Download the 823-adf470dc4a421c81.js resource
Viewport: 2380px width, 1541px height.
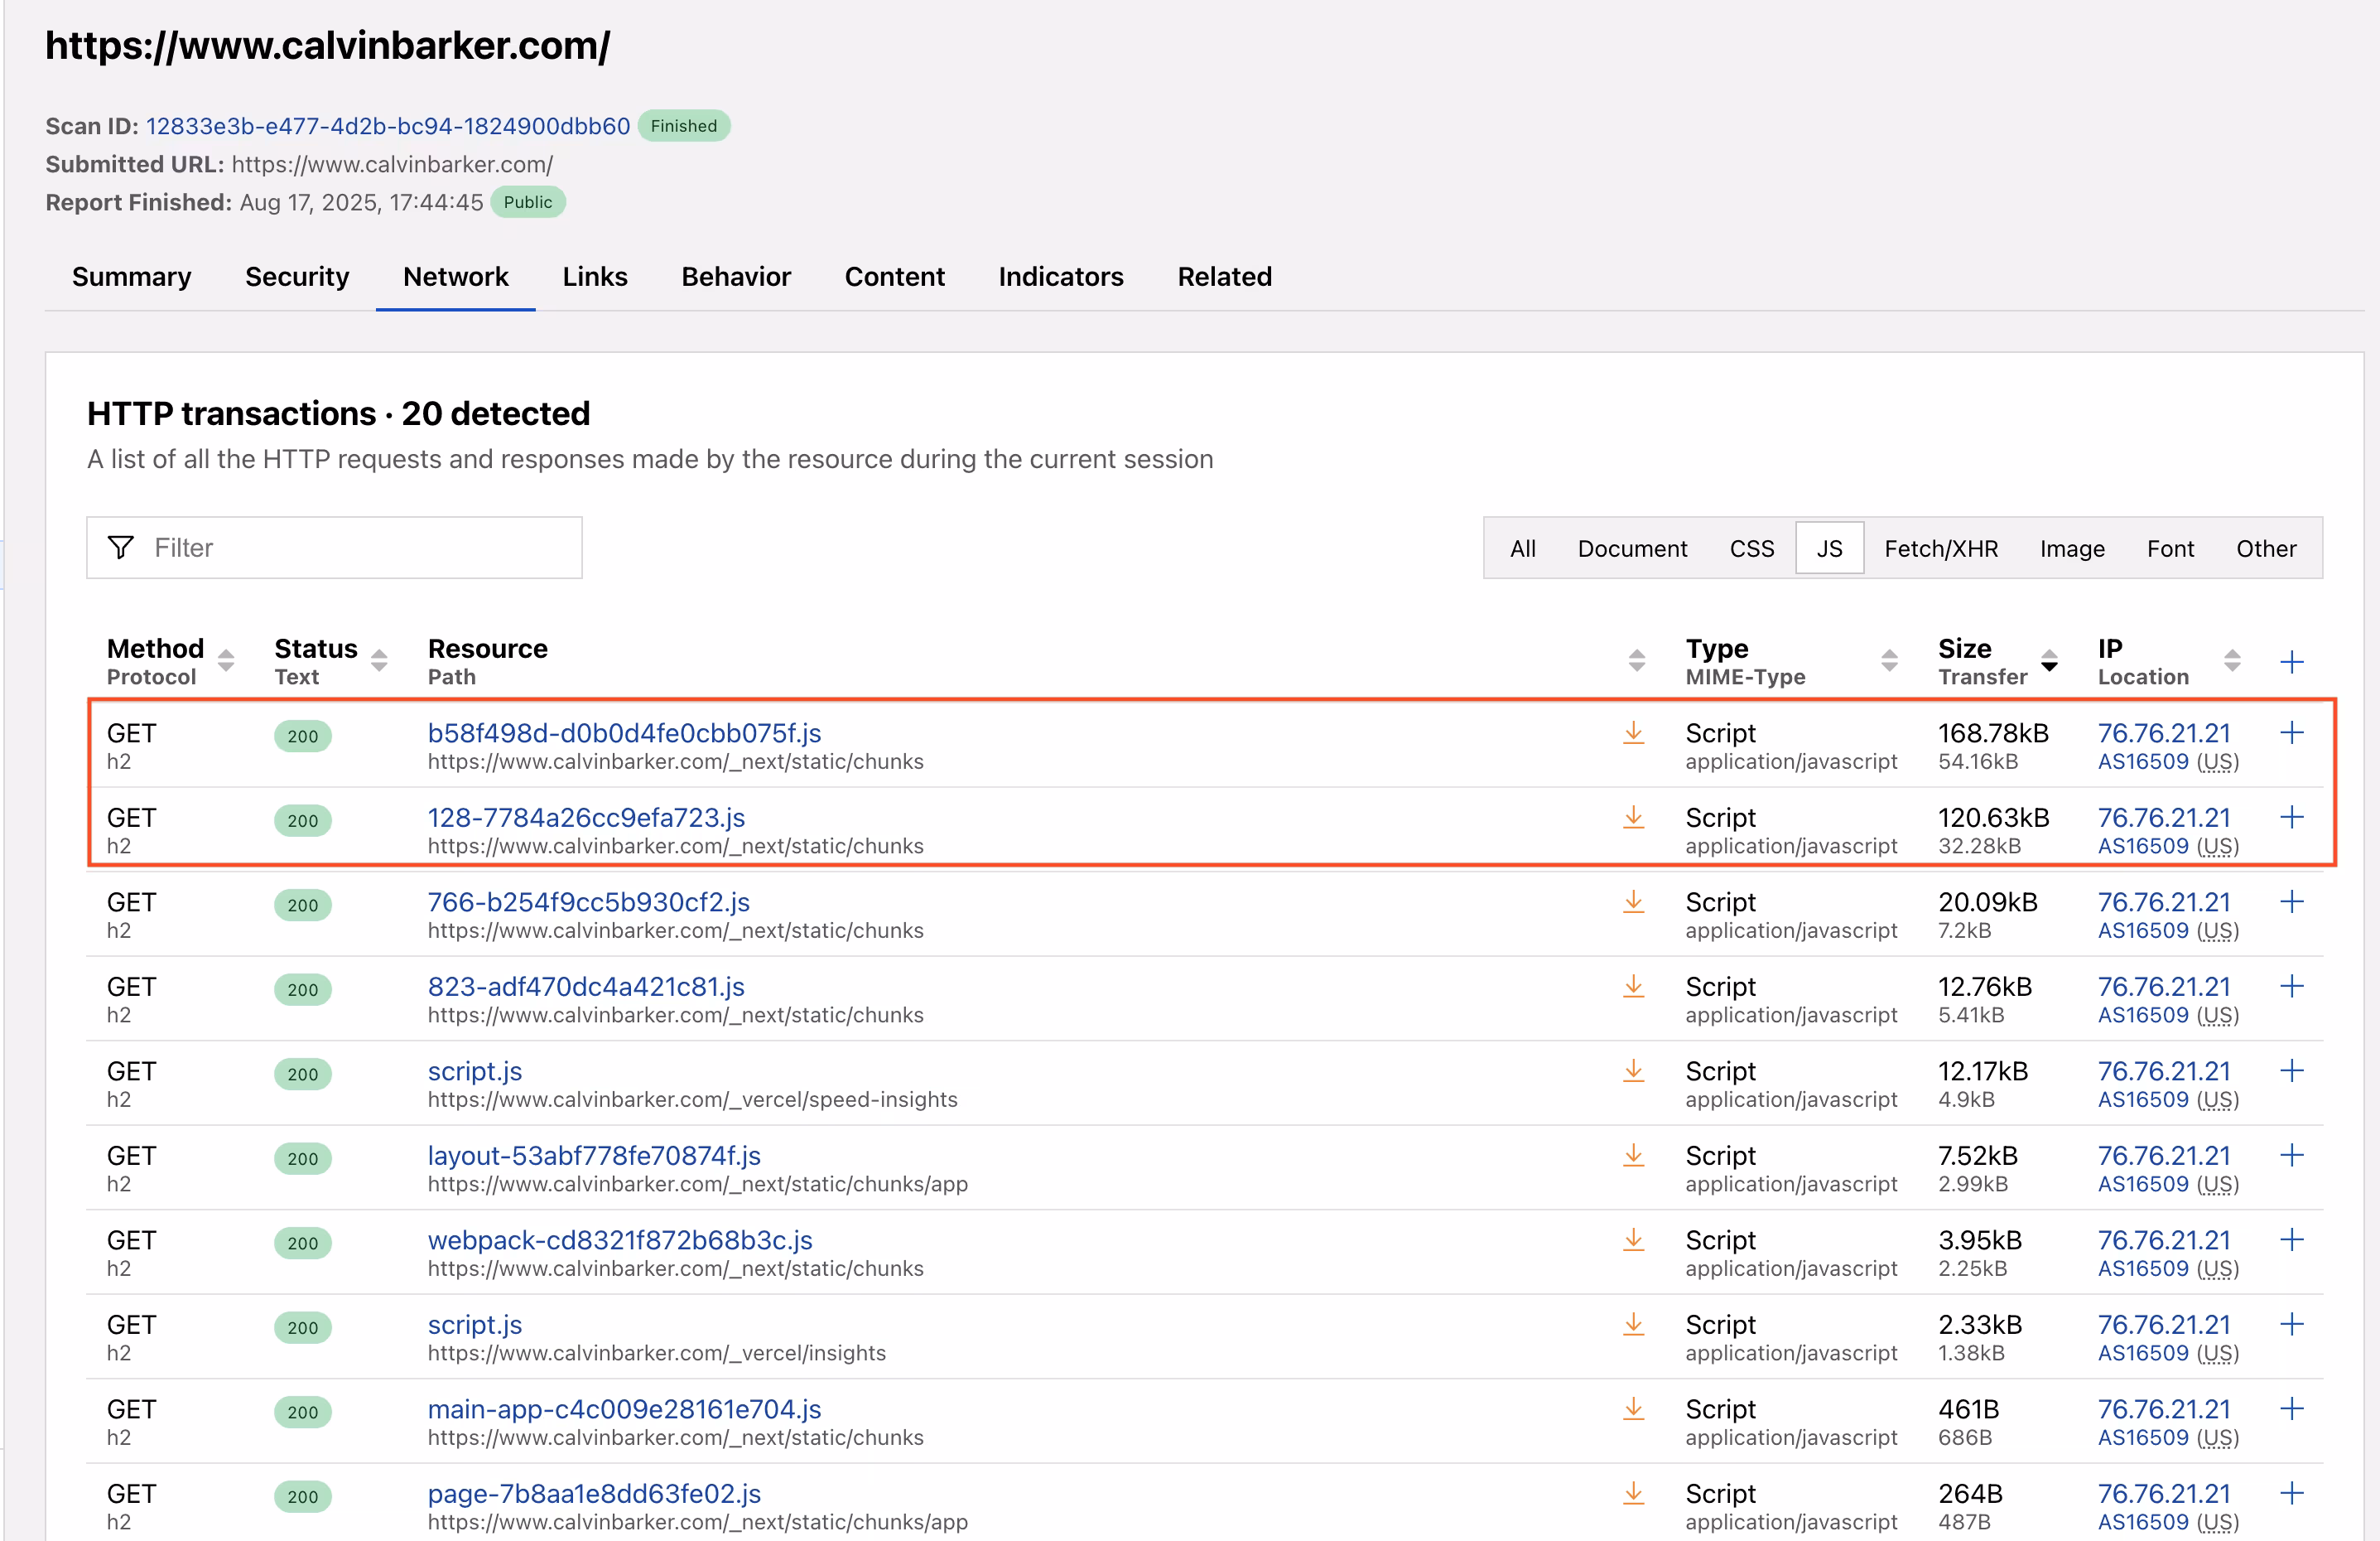coord(1634,987)
